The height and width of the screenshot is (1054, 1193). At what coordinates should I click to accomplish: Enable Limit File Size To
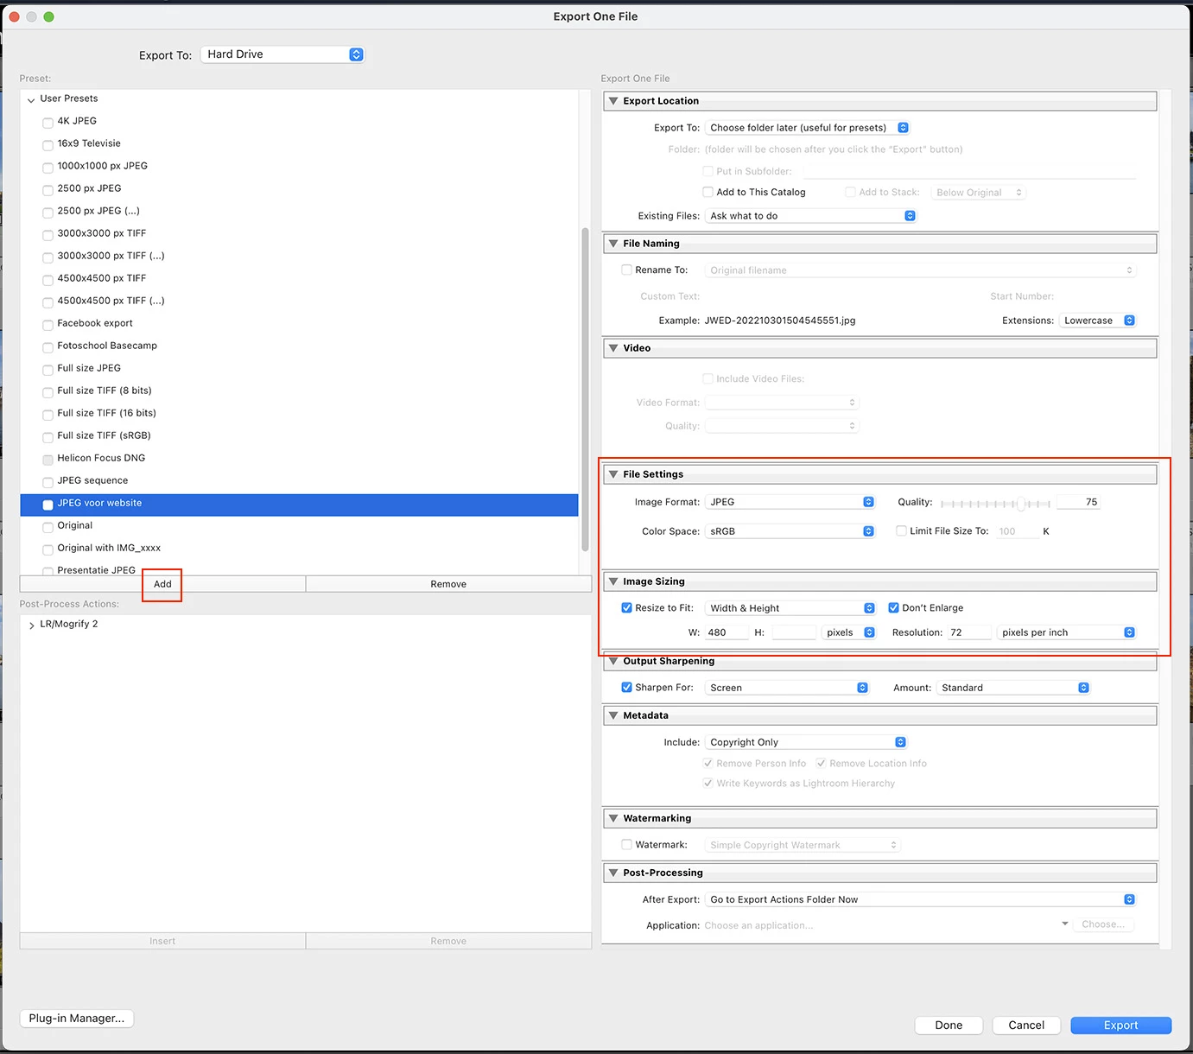(901, 531)
